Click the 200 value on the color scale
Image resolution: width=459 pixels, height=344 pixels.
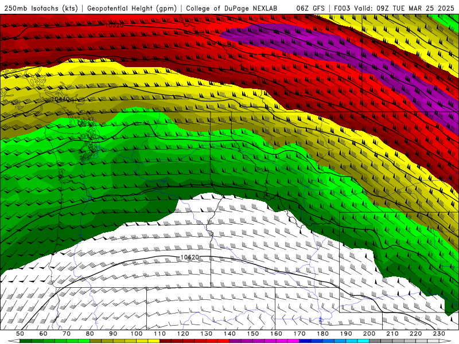coord(369,334)
